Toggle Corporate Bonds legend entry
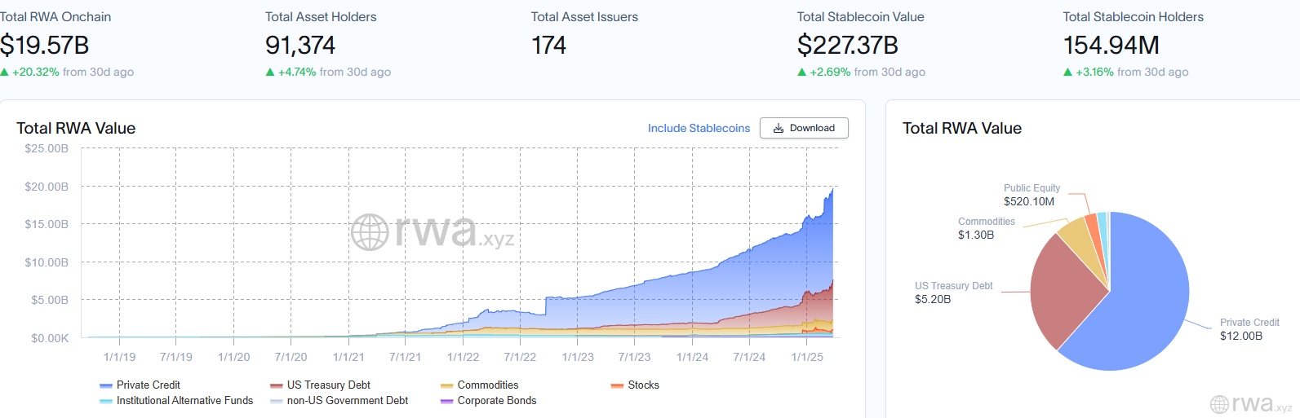Screen dimensions: 1300x418 tap(496, 400)
